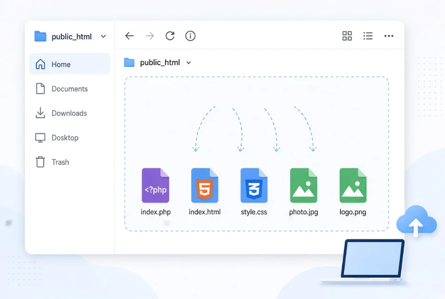This screenshot has width=445, height=299.
Task: Switch to list view
Action: tap(368, 36)
